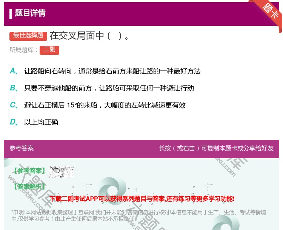The image size is (283, 230).
Task: Select option C about 右正横后15°的来船
Action: (98, 105)
